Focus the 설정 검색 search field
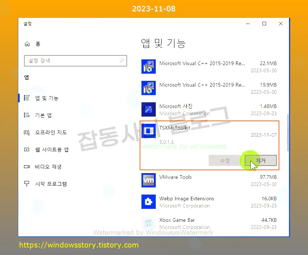The height and width of the screenshot is (255, 308). tap(76, 61)
